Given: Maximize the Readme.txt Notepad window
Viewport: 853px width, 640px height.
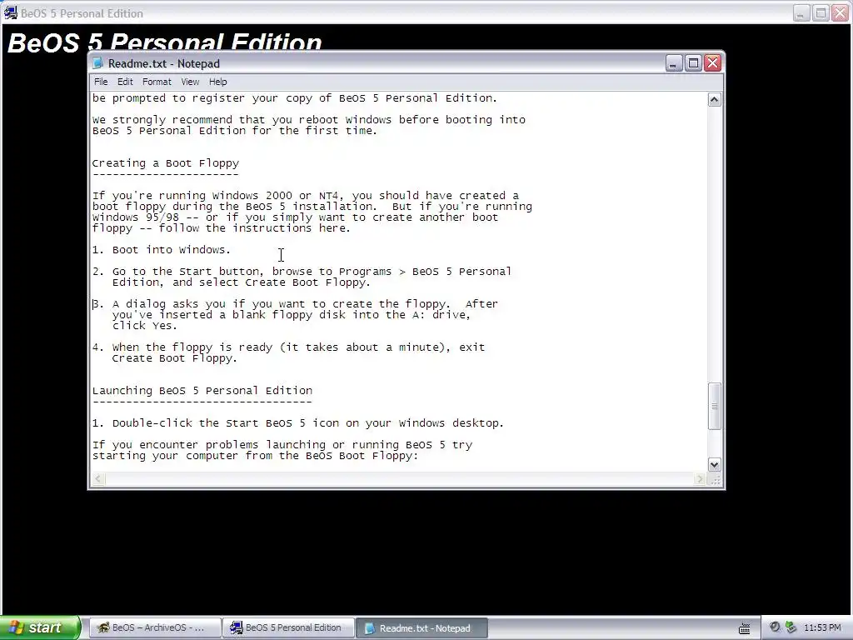Looking at the screenshot, I should (693, 63).
